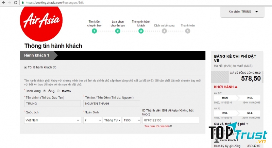Open the Xin chào, TRUNG account dropdown
The height and width of the screenshot is (148, 272).
(242, 12)
